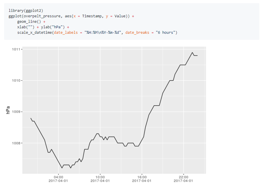The image size is (266, 193).
Task: Click the 1010 y-axis label
Action: 16,80
